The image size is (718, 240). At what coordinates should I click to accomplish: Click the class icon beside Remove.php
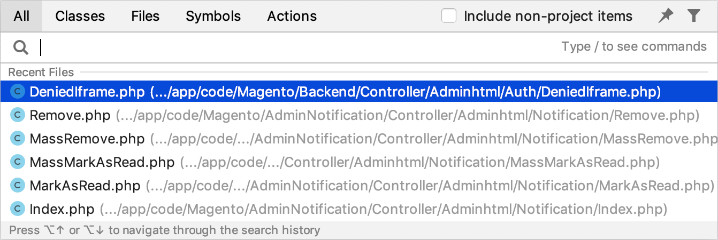[18, 115]
